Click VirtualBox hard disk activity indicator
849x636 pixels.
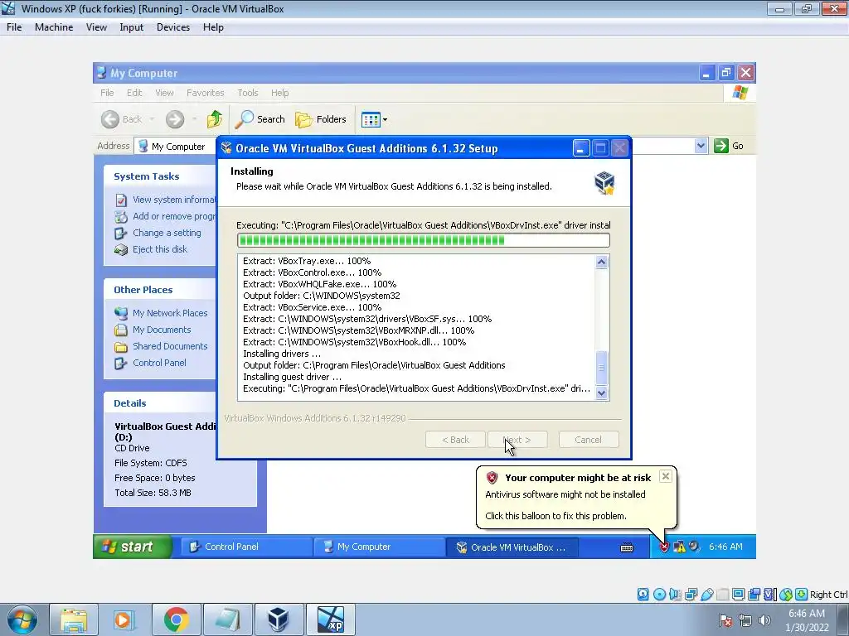[x=643, y=595]
